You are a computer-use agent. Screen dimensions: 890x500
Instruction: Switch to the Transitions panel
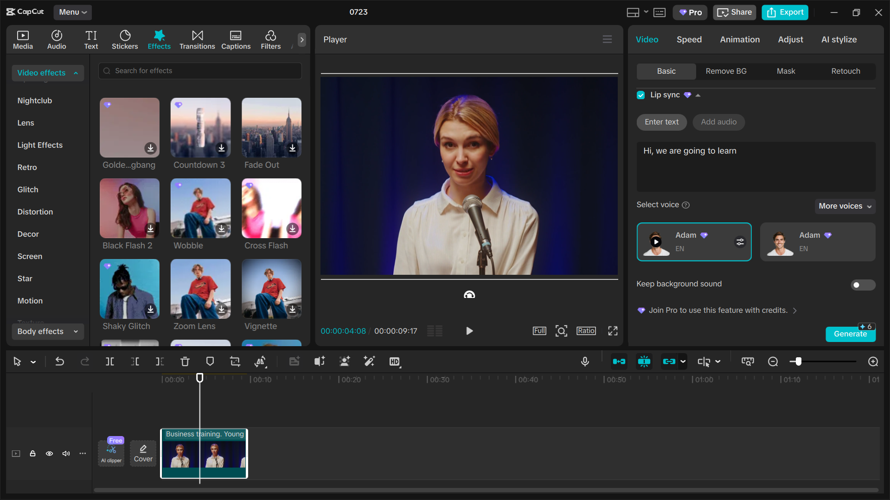(x=197, y=39)
